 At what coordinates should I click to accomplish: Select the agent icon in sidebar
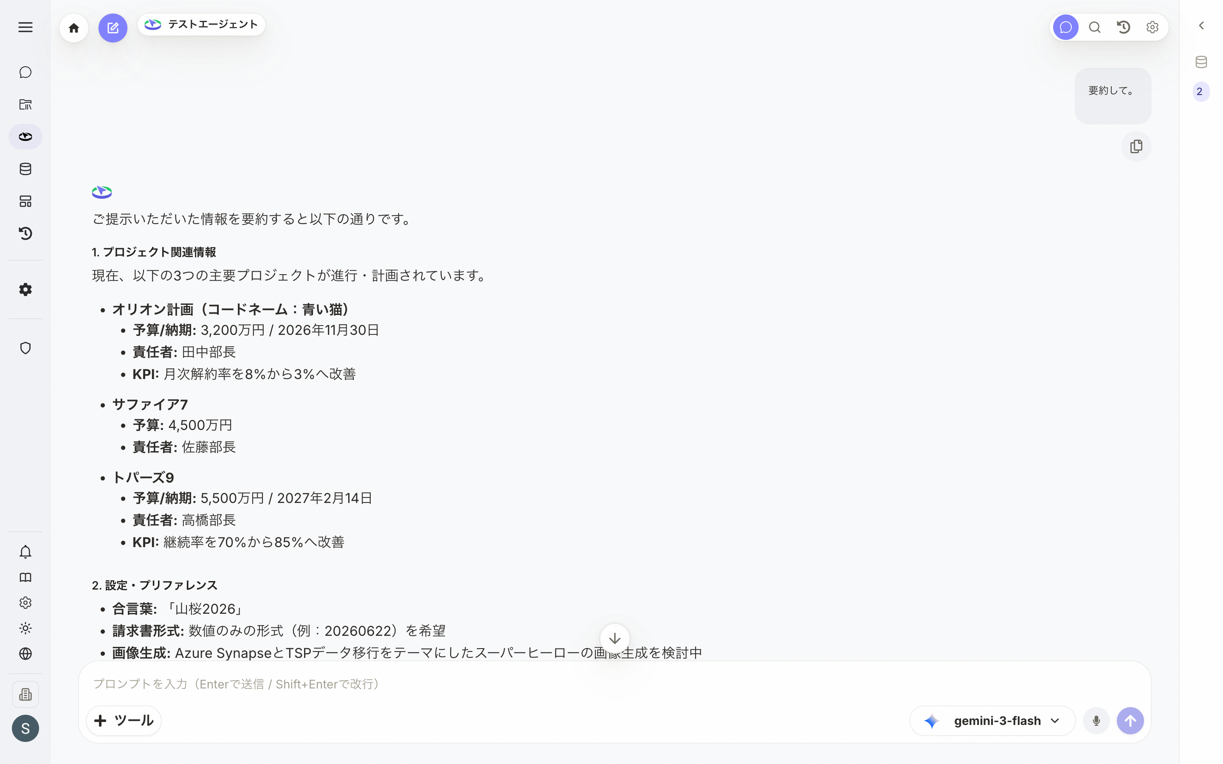pos(25,136)
